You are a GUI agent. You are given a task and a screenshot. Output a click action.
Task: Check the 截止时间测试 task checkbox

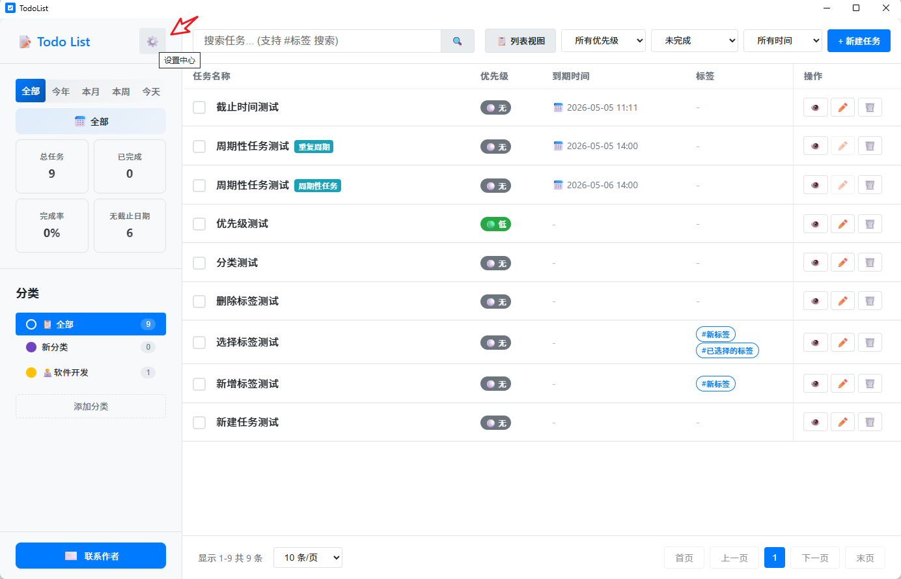pos(199,107)
